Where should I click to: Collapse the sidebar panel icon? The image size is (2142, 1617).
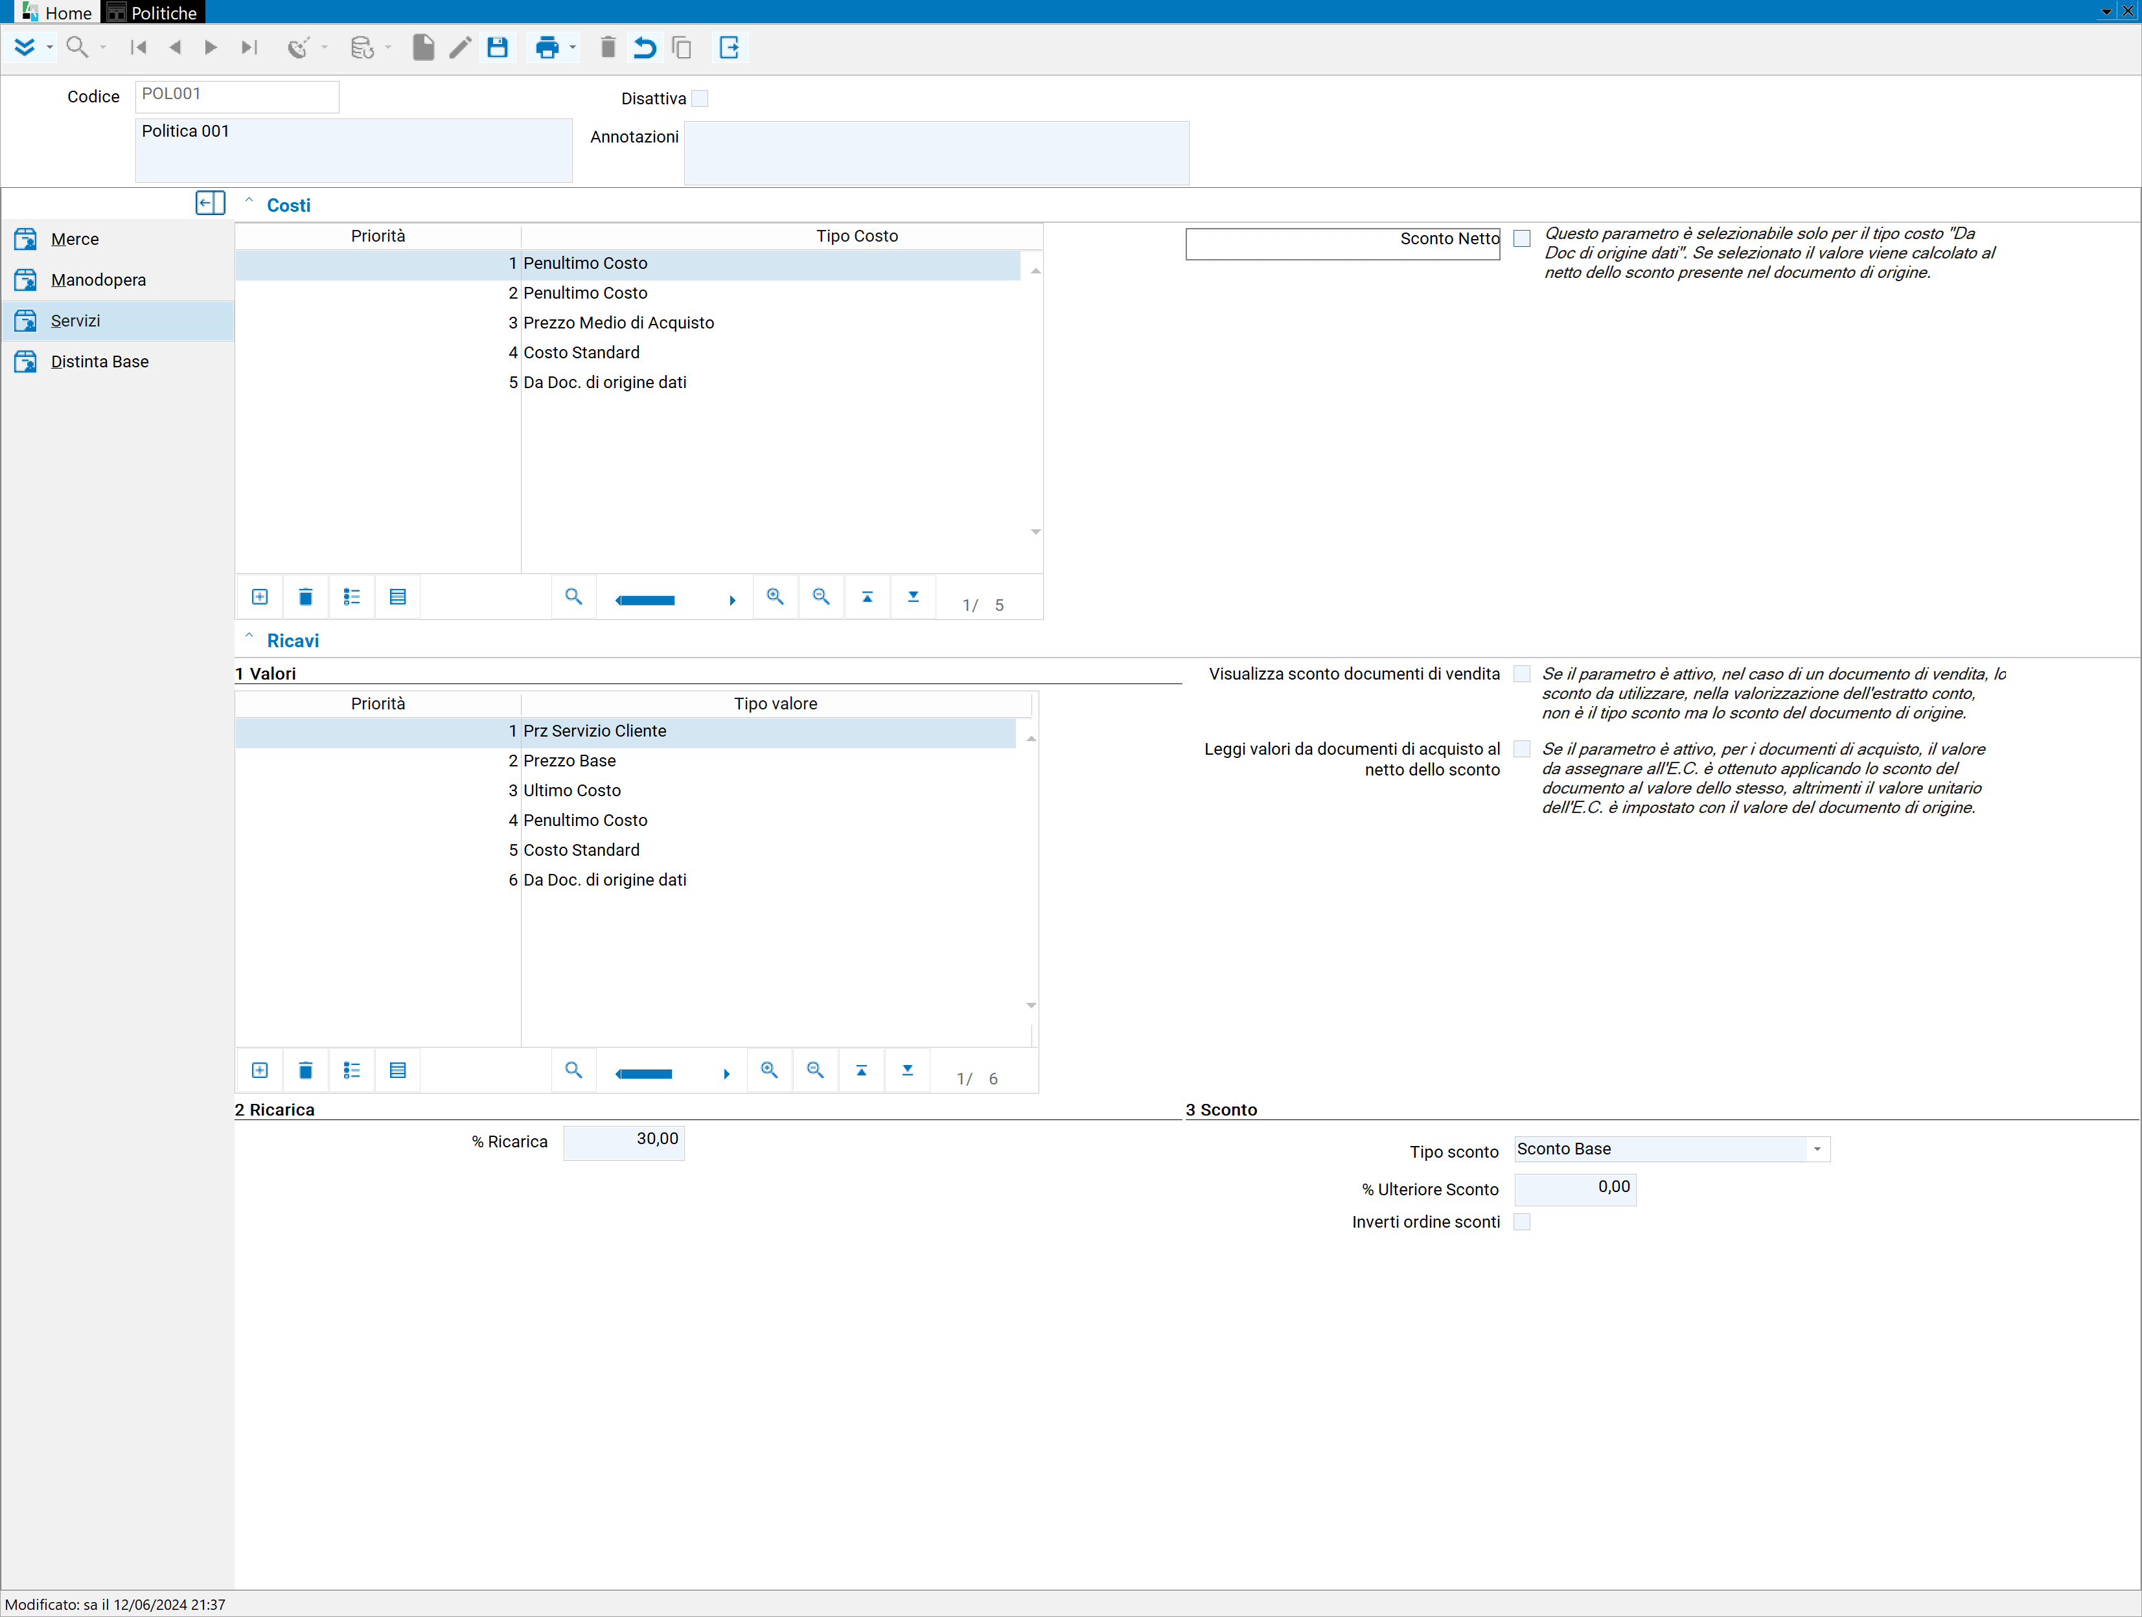tap(210, 203)
